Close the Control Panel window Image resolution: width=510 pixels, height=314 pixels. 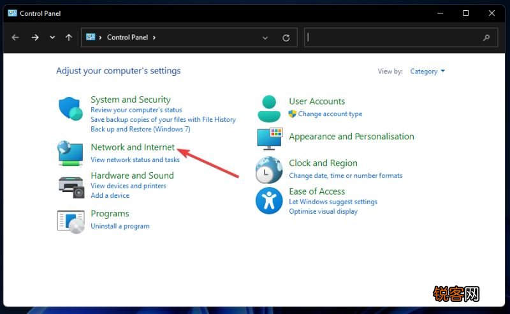(x=492, y=13)
